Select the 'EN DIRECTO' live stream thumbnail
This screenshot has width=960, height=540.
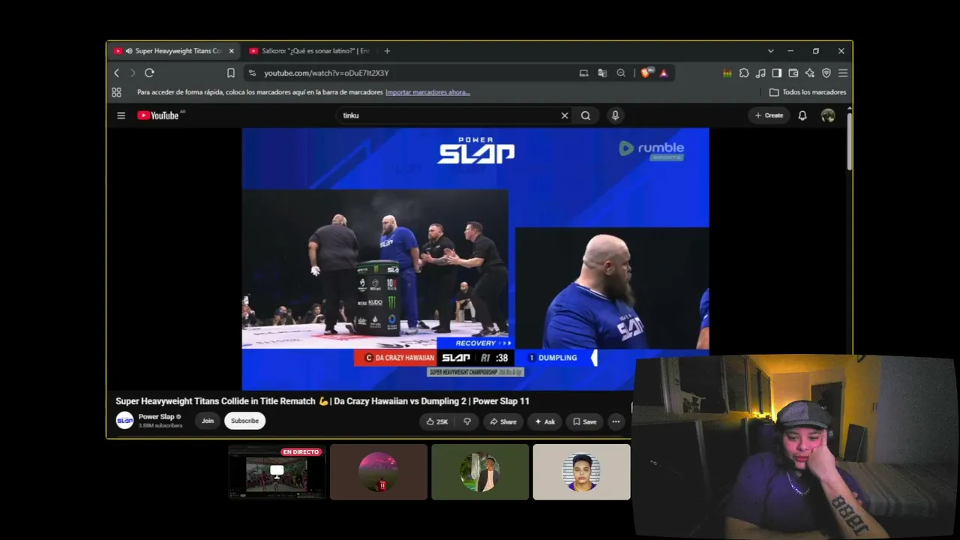coord(277,472)
